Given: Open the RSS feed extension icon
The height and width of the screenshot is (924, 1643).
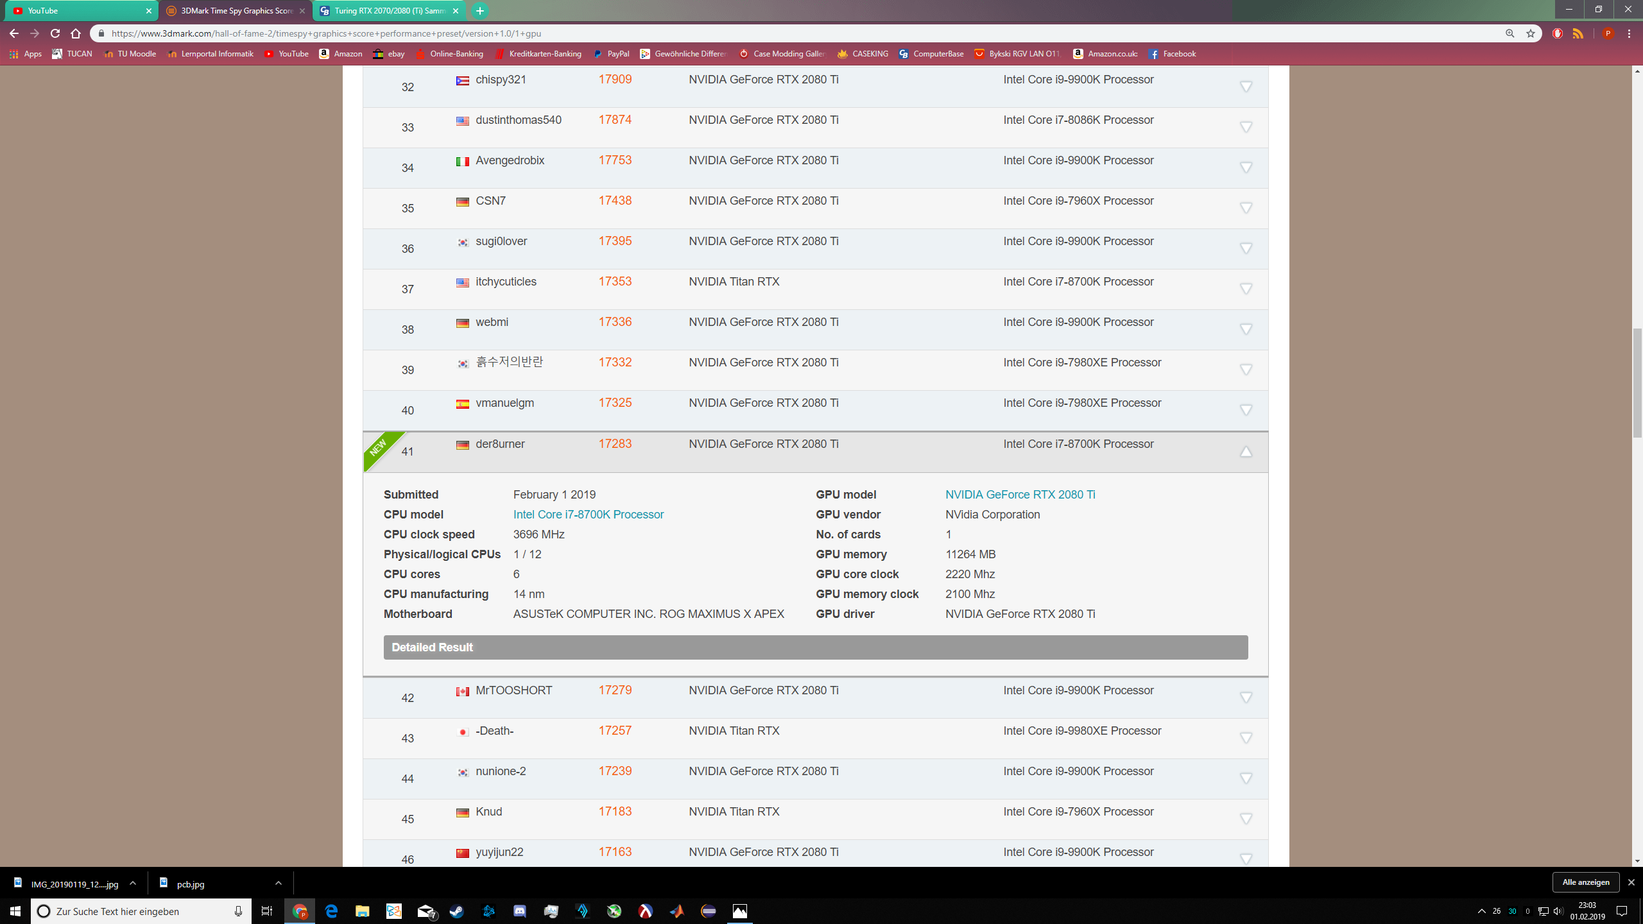Looking at the screenshot, I should coord(1578,33).
